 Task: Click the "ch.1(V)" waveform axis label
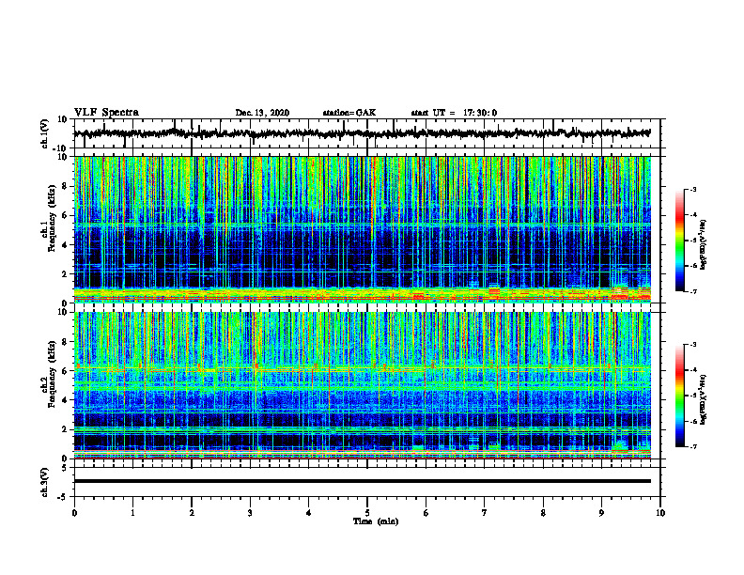tap(44, 133)
